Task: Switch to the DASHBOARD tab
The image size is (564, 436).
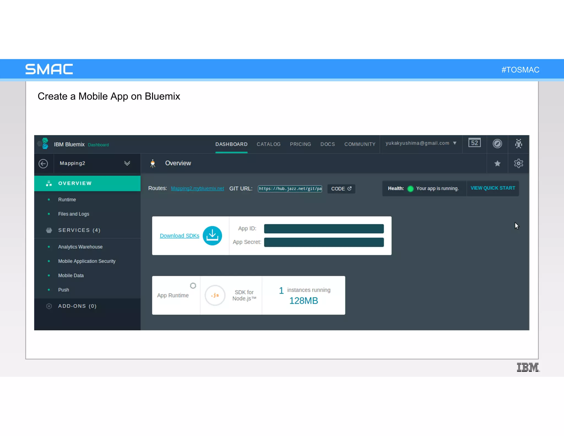Action: click(x=231, y=144)
